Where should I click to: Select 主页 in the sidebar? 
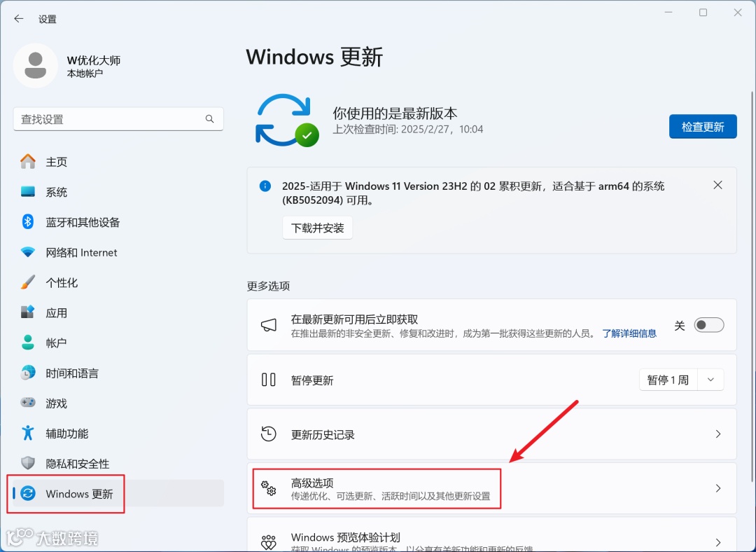pyautogui.click(x=118, y=162)
